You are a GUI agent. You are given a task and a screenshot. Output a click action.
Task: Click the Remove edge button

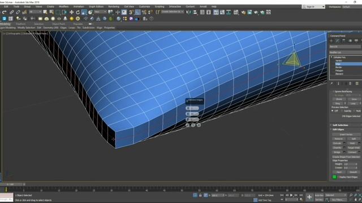click(338, 139)
